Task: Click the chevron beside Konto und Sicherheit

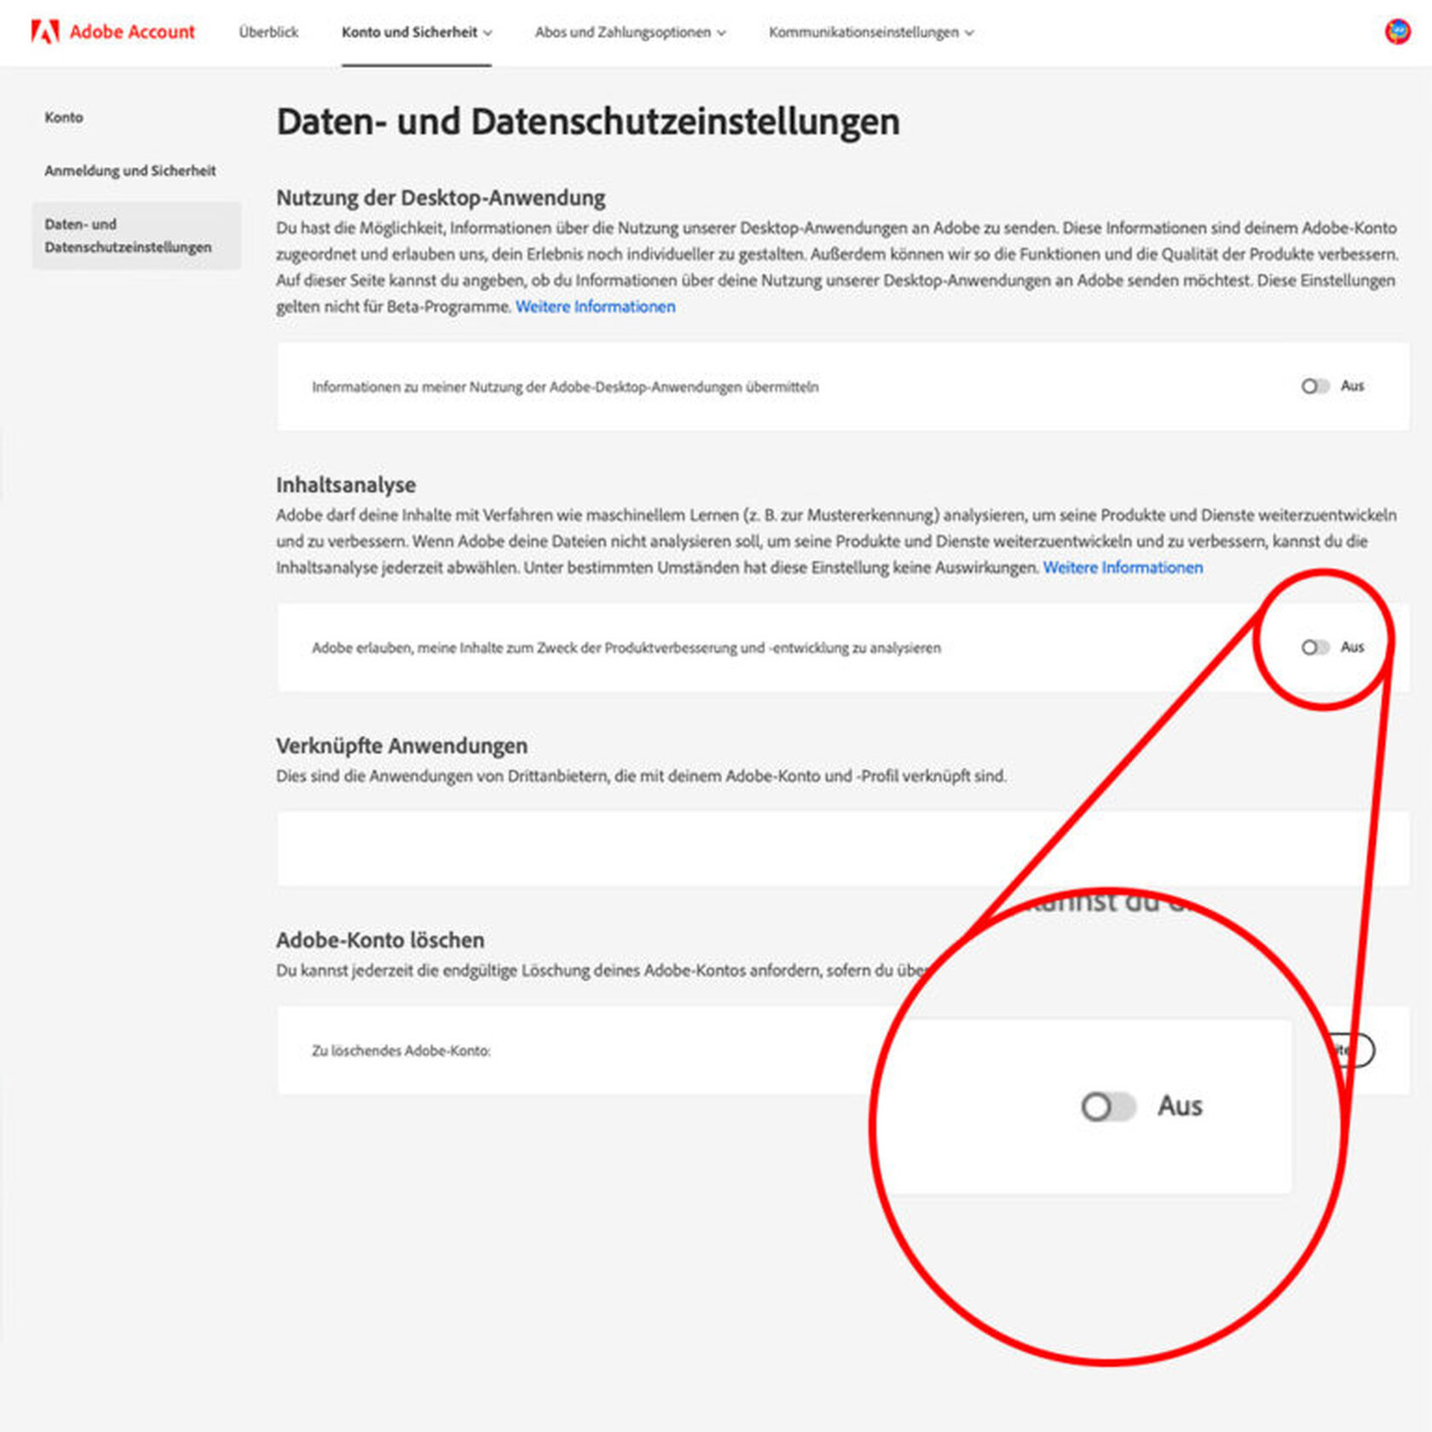Action: 488,33
